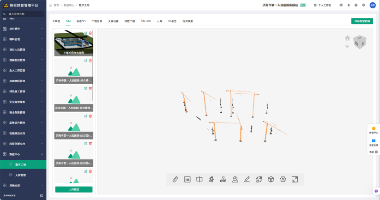Open 帮助中心 in the right floating panel

click(374, 130)
